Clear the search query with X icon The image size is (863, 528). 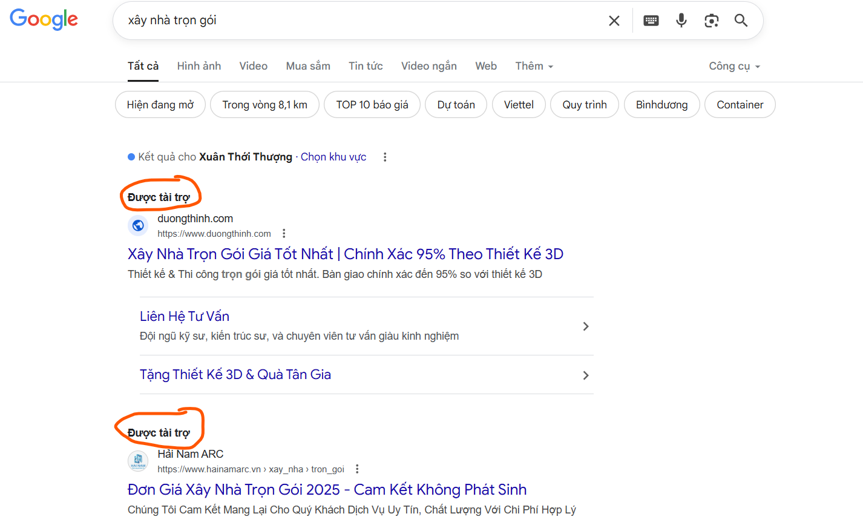(614, 21)
